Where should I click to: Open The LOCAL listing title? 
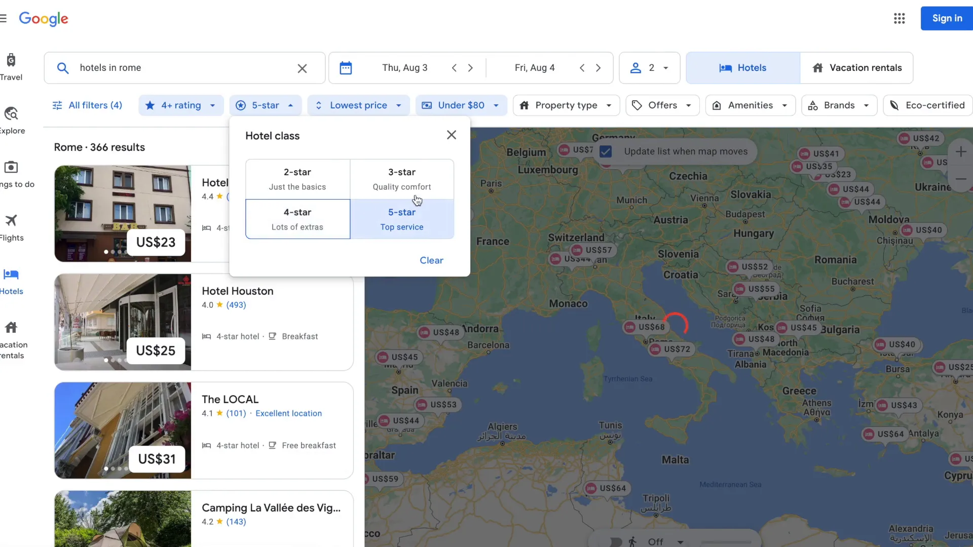tap(230, 400)
